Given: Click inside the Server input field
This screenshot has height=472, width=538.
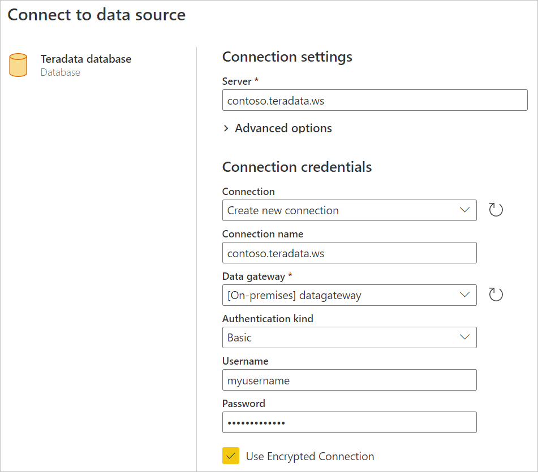Looking at the screenshot, I should coord(375,100).
